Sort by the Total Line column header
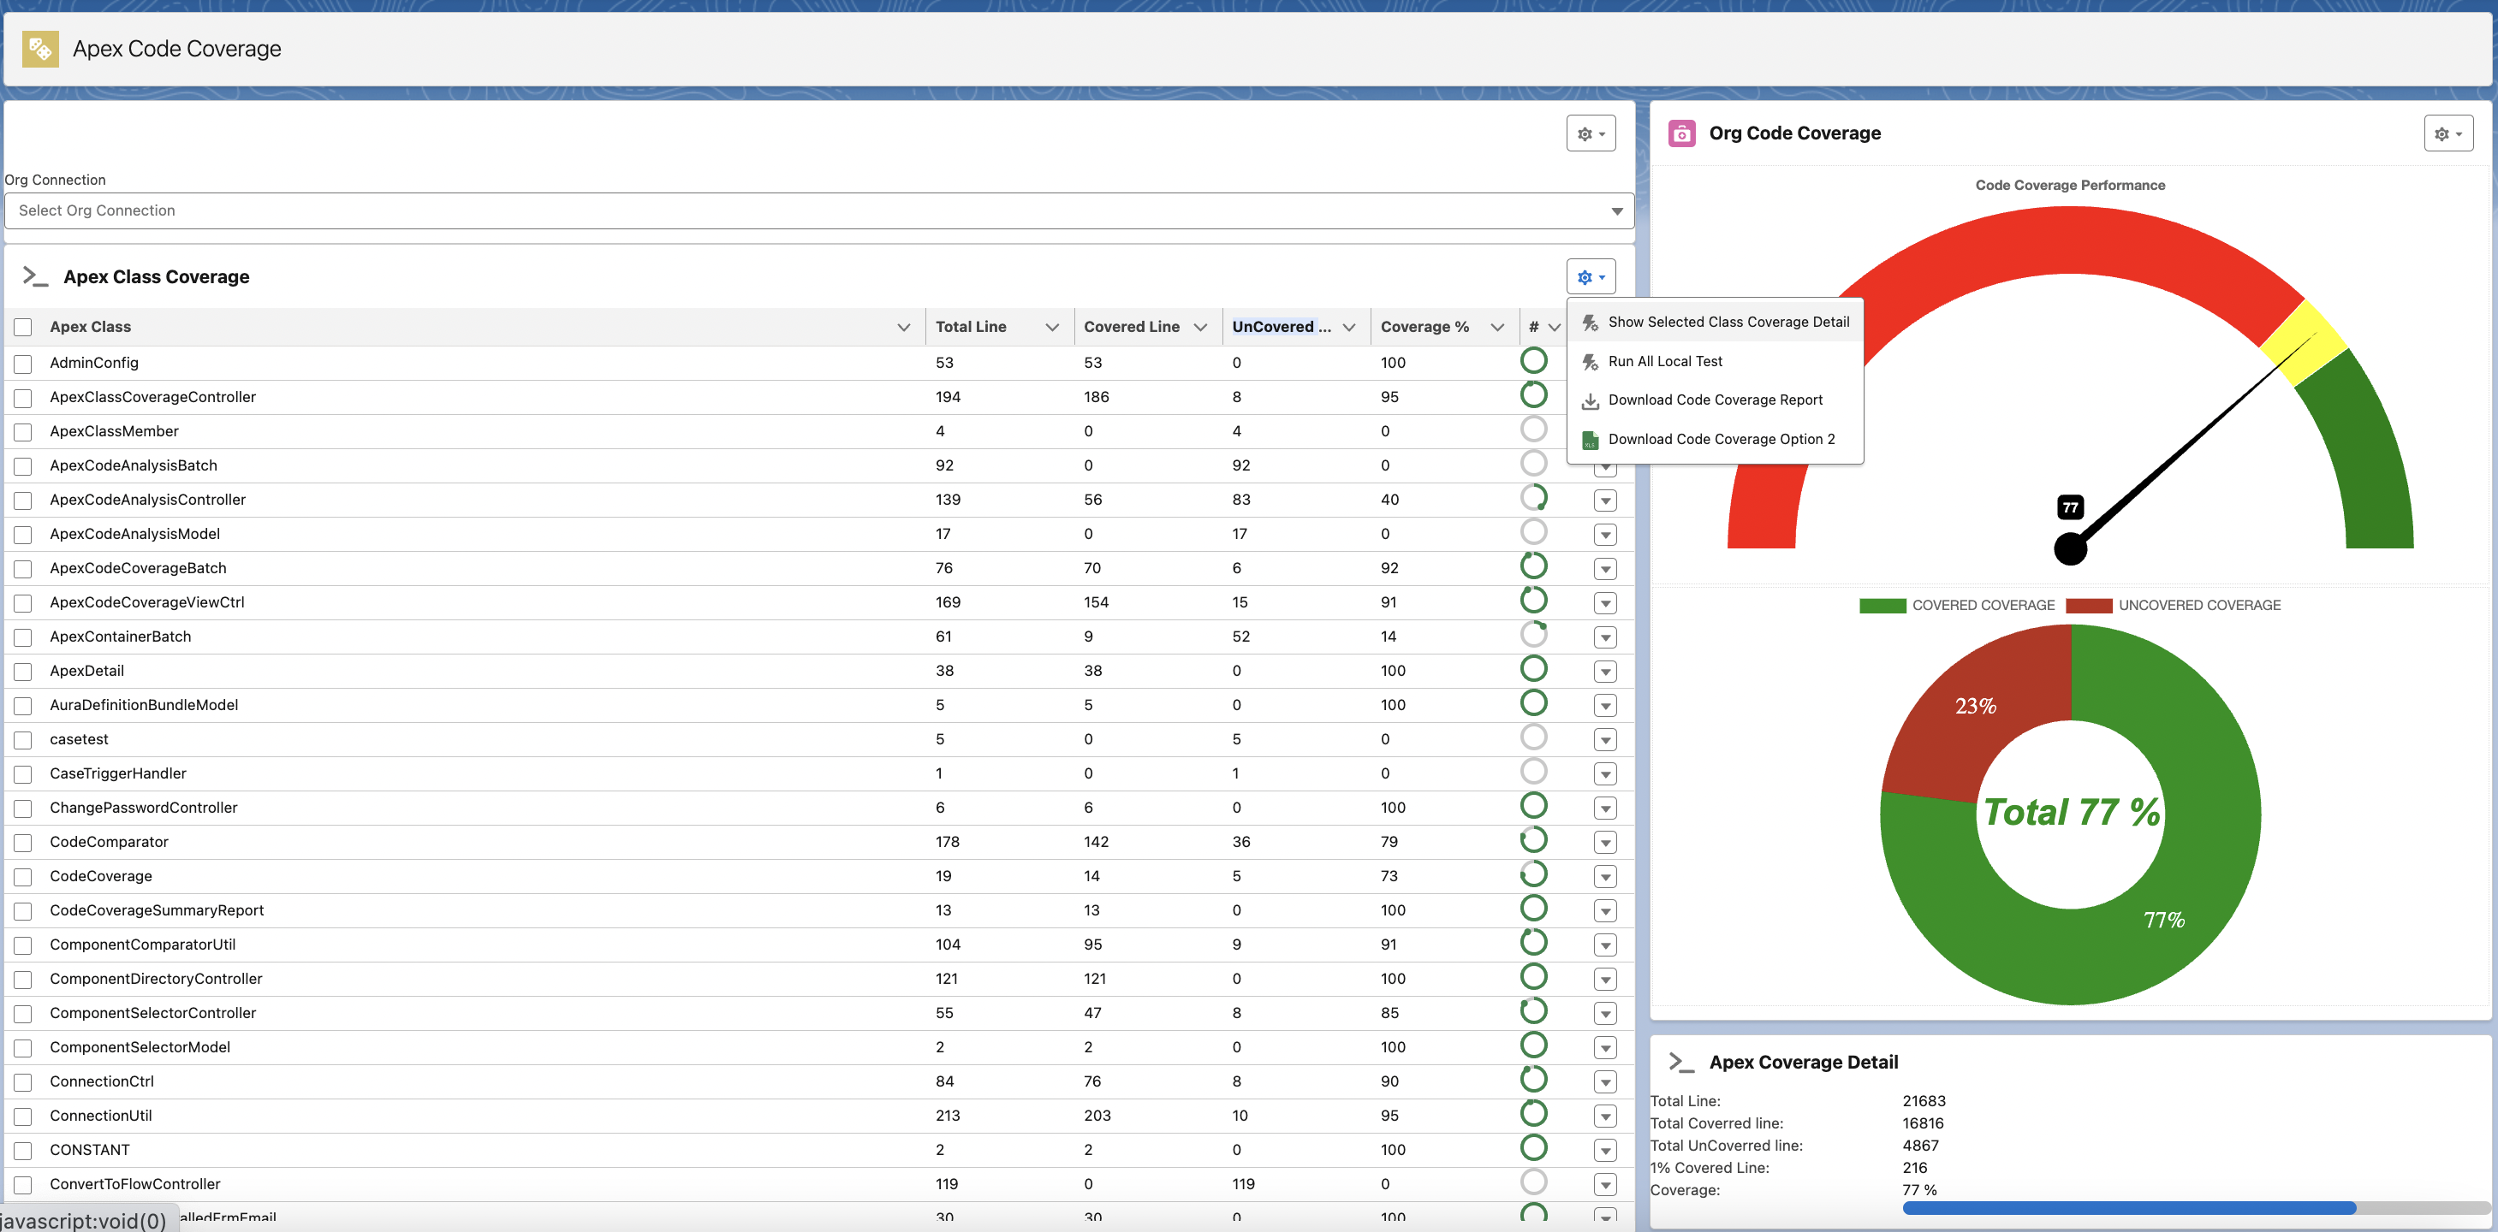This screenshot has width=2498, height=1232. click(x=971, y=328)
